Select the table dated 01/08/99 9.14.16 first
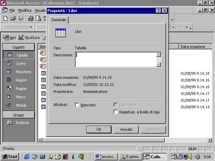The image size is (215, 161). pyautogui.click(x=43, y=80)
